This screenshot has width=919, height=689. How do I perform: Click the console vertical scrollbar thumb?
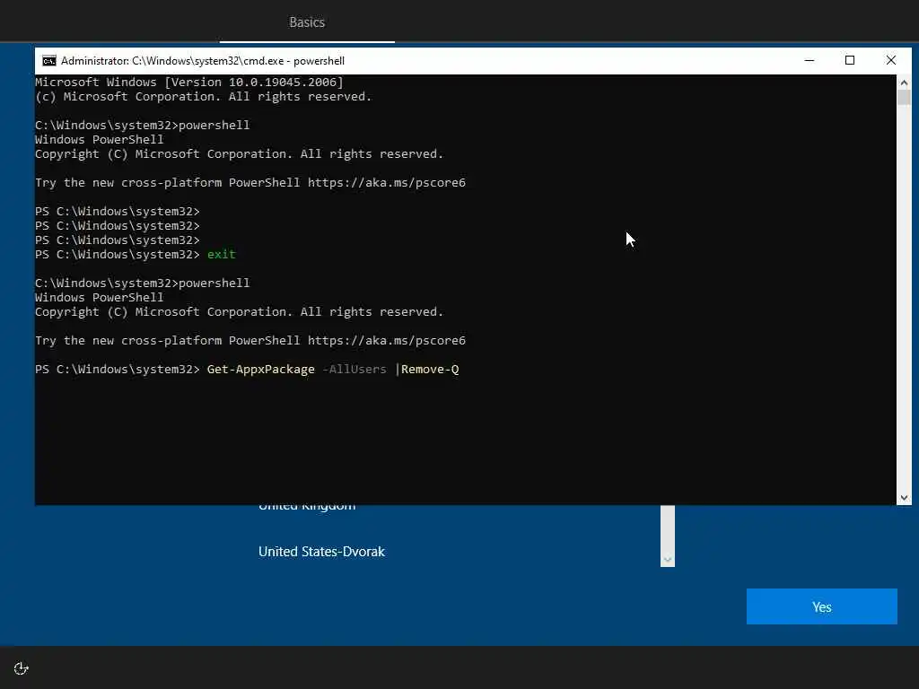coord(904,97)
